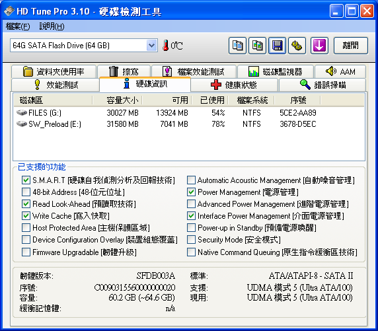
Task: Toggle the 48-bit Address checkbox
Action: coord(26,192)
